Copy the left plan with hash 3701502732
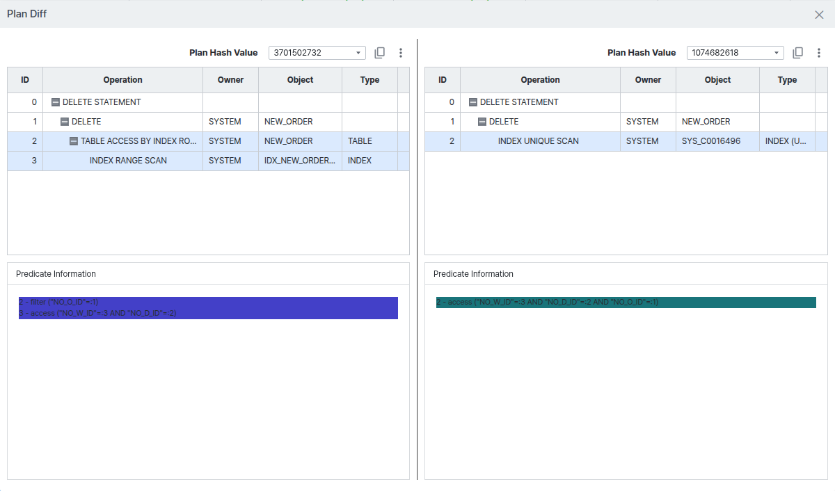This screenshot has width=835, height=491. click(380, 53)
